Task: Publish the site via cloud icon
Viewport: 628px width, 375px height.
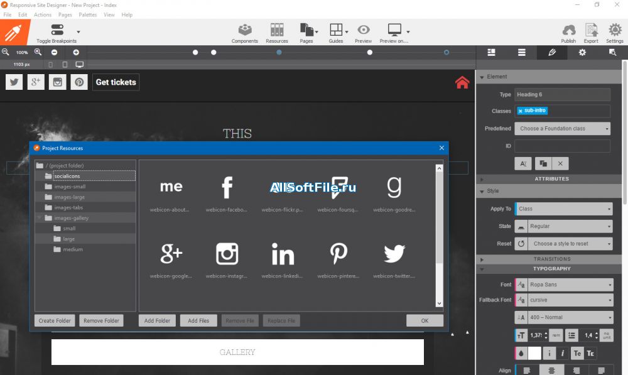Action: [x=569, y=30]
